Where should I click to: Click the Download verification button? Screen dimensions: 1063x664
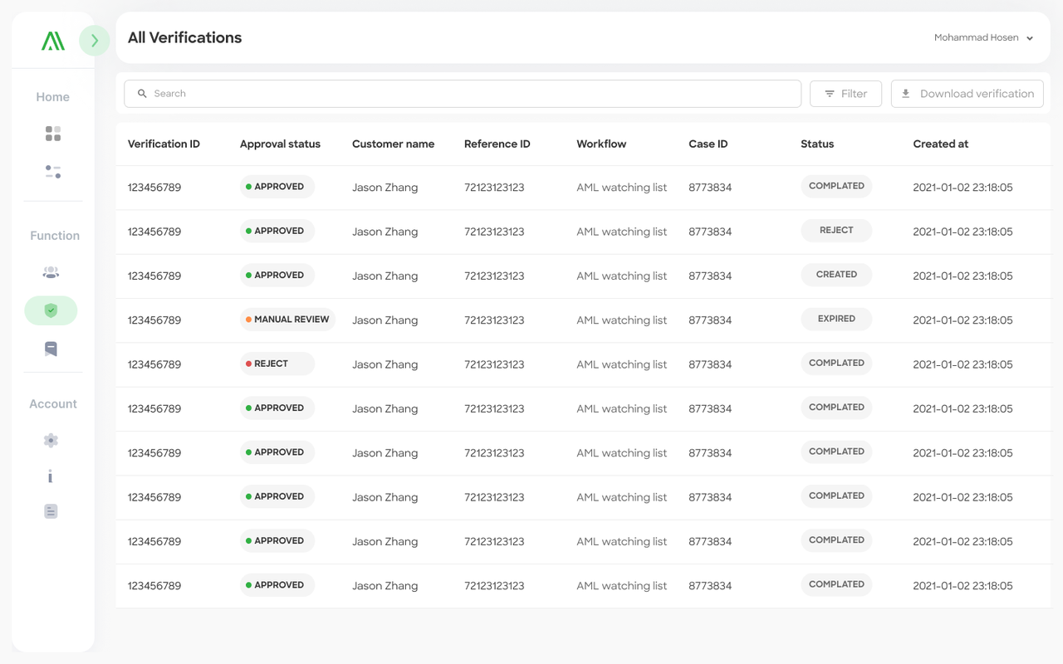[967, 94]
